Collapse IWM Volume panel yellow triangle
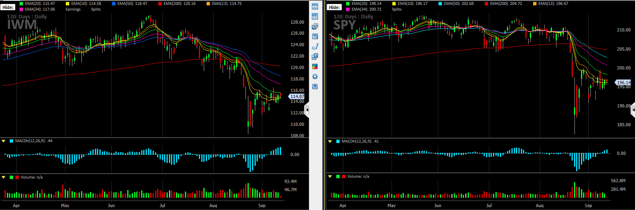The width and height of the screenshot is (635, 210). (3, 177)
